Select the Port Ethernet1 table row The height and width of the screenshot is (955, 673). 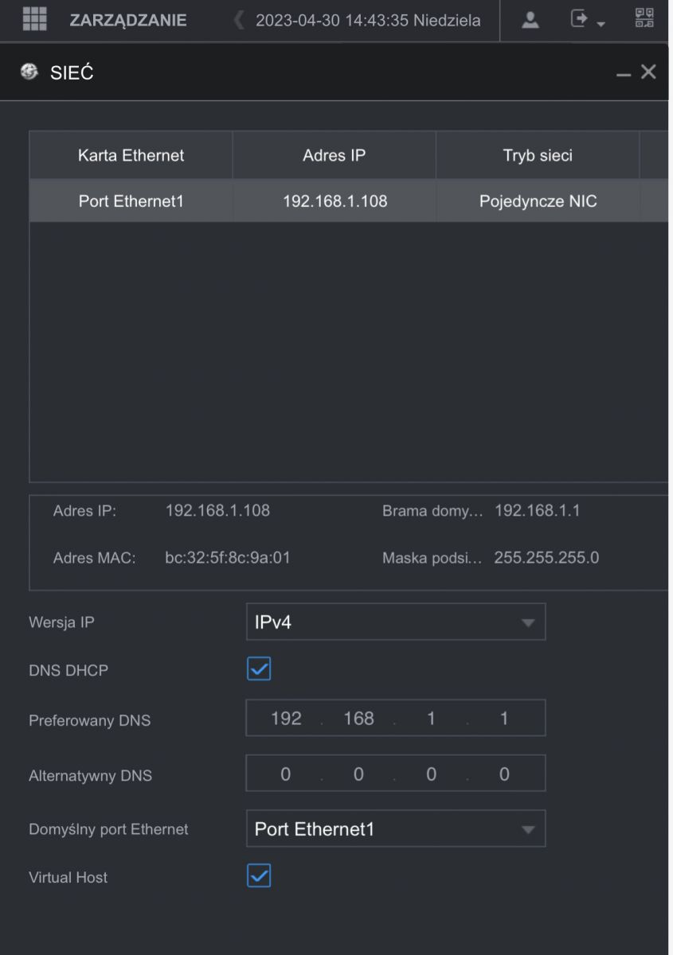pos(349,201)
